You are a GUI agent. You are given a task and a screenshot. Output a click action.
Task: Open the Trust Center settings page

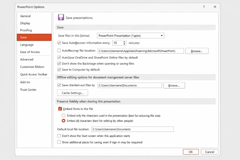[28, 89]
